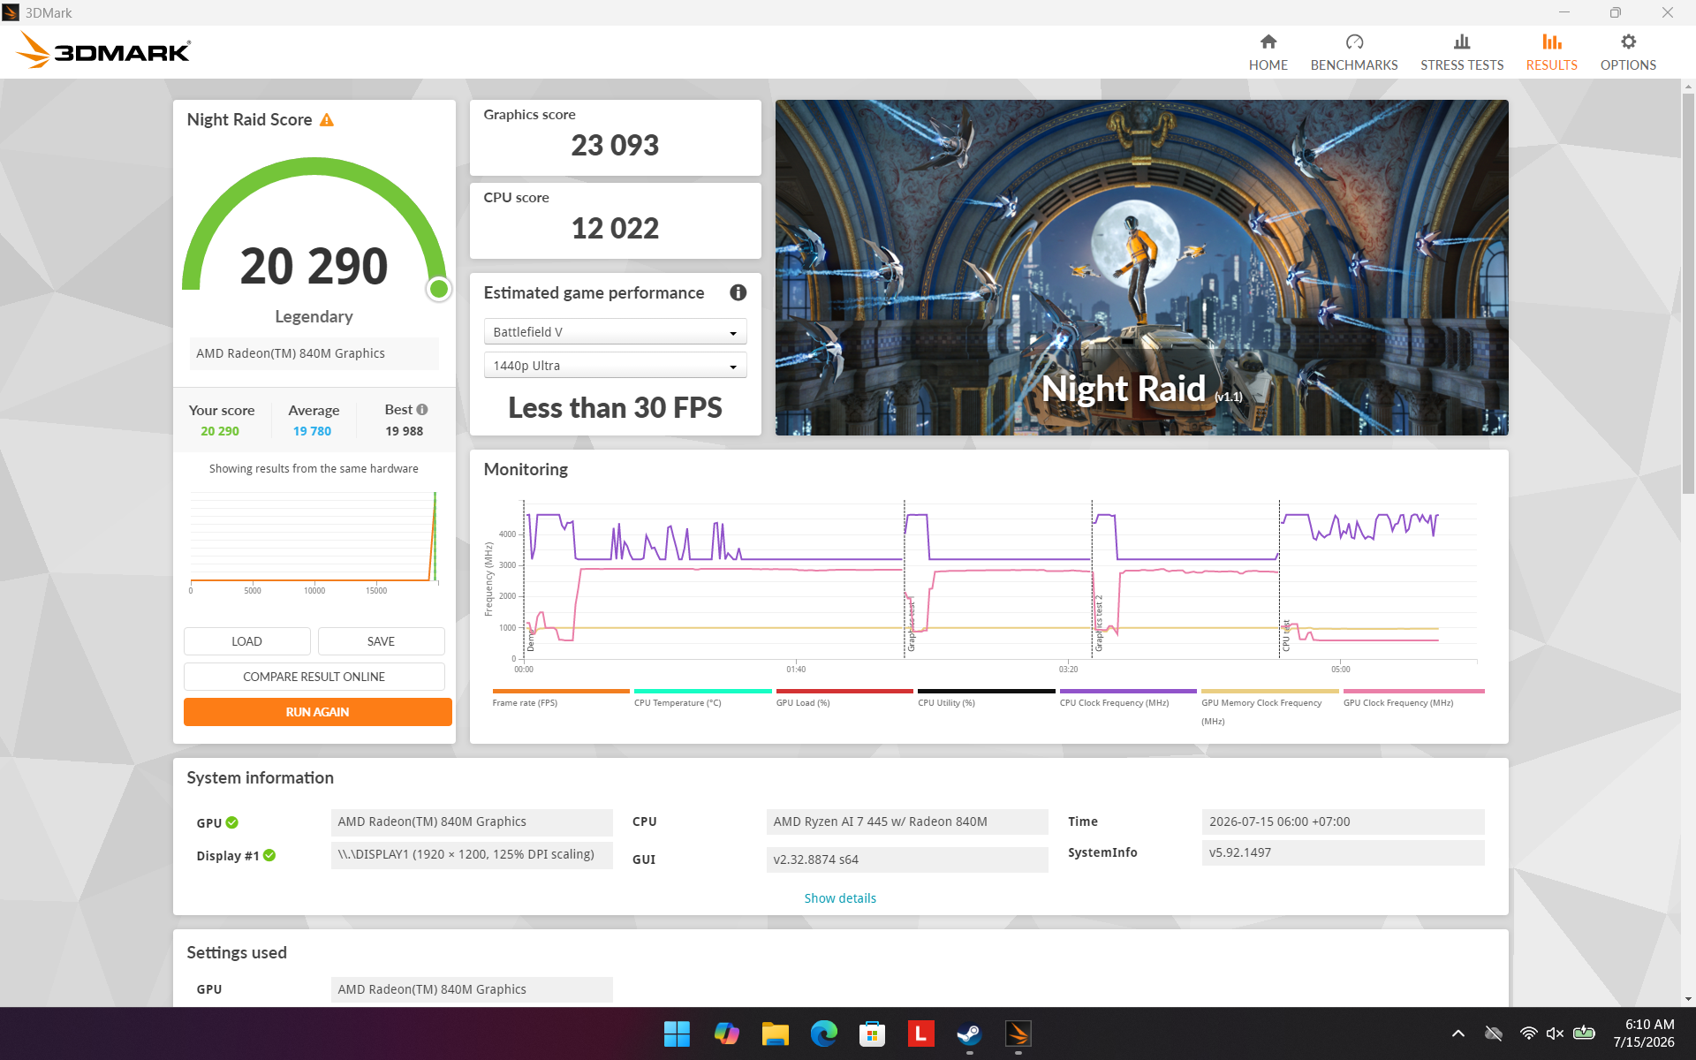Open File Explorer from taskbar
The height and width of the screenshot is (1060, 1696).
point(775,1033)
